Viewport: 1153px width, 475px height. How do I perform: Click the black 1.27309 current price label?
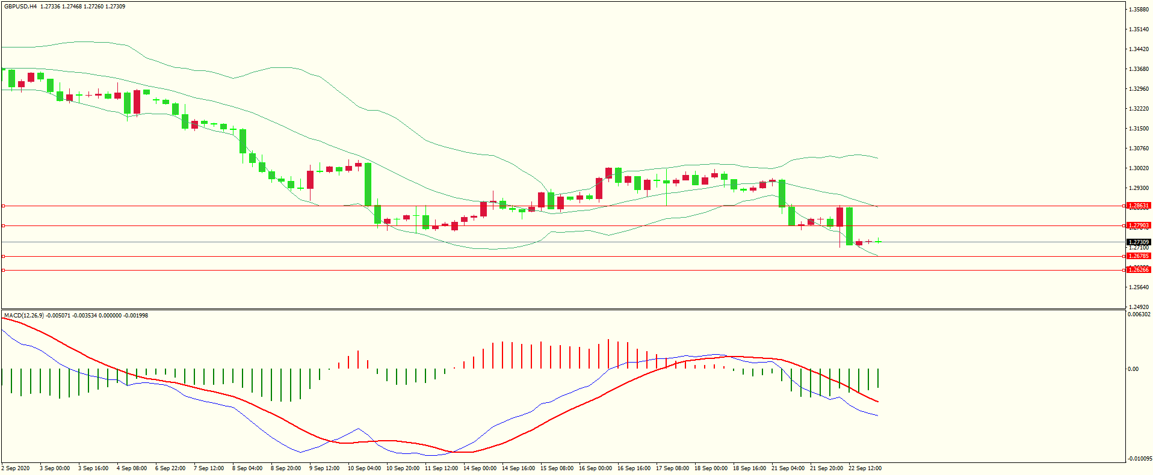coord(1139,242)
